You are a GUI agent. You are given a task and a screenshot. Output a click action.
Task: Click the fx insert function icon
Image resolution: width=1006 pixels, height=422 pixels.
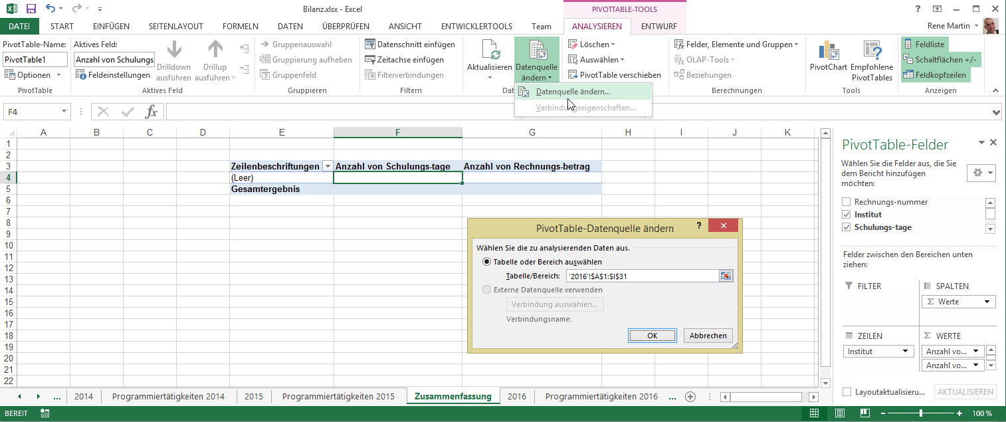[x=151, y=111]
